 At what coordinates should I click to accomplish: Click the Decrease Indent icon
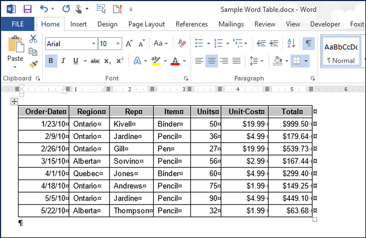(261, 43)
